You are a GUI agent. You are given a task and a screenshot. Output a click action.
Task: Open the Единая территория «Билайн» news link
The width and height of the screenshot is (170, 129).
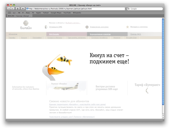[78, 104]
